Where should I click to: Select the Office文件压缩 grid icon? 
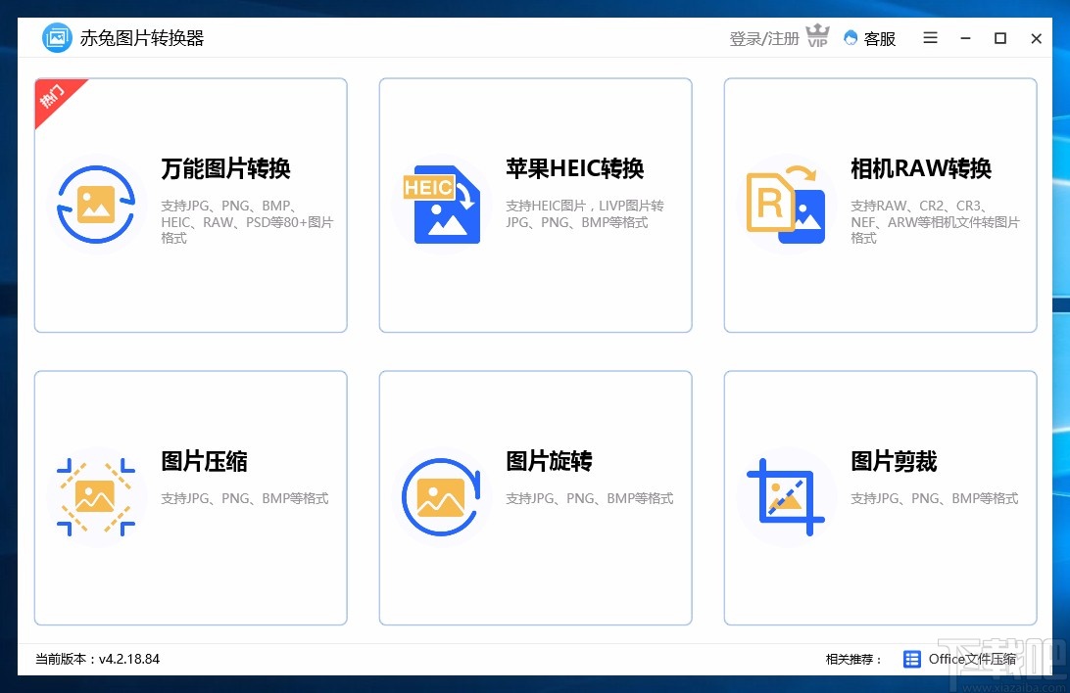(x=910, y=659)
